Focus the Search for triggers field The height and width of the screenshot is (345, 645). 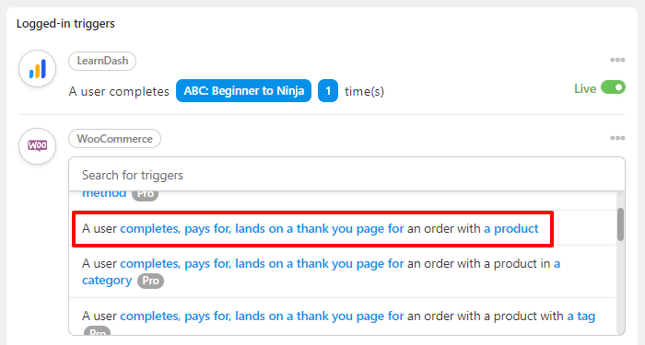346,175
